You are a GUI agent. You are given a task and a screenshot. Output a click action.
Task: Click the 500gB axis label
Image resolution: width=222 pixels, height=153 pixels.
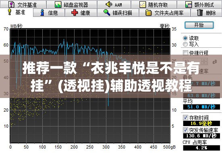169,147
